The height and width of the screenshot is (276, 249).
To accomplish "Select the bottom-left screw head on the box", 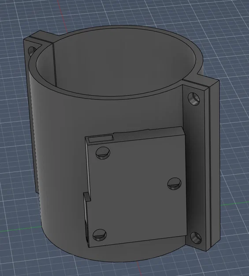I will (100, 235).
